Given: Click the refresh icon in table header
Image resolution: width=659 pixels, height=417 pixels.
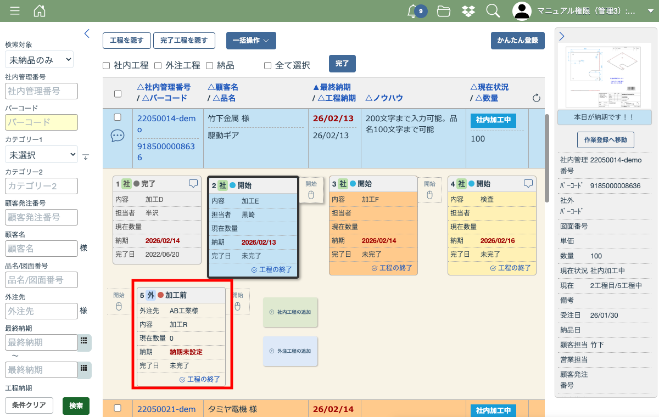Looking at the screenshot, I should 537,98.
